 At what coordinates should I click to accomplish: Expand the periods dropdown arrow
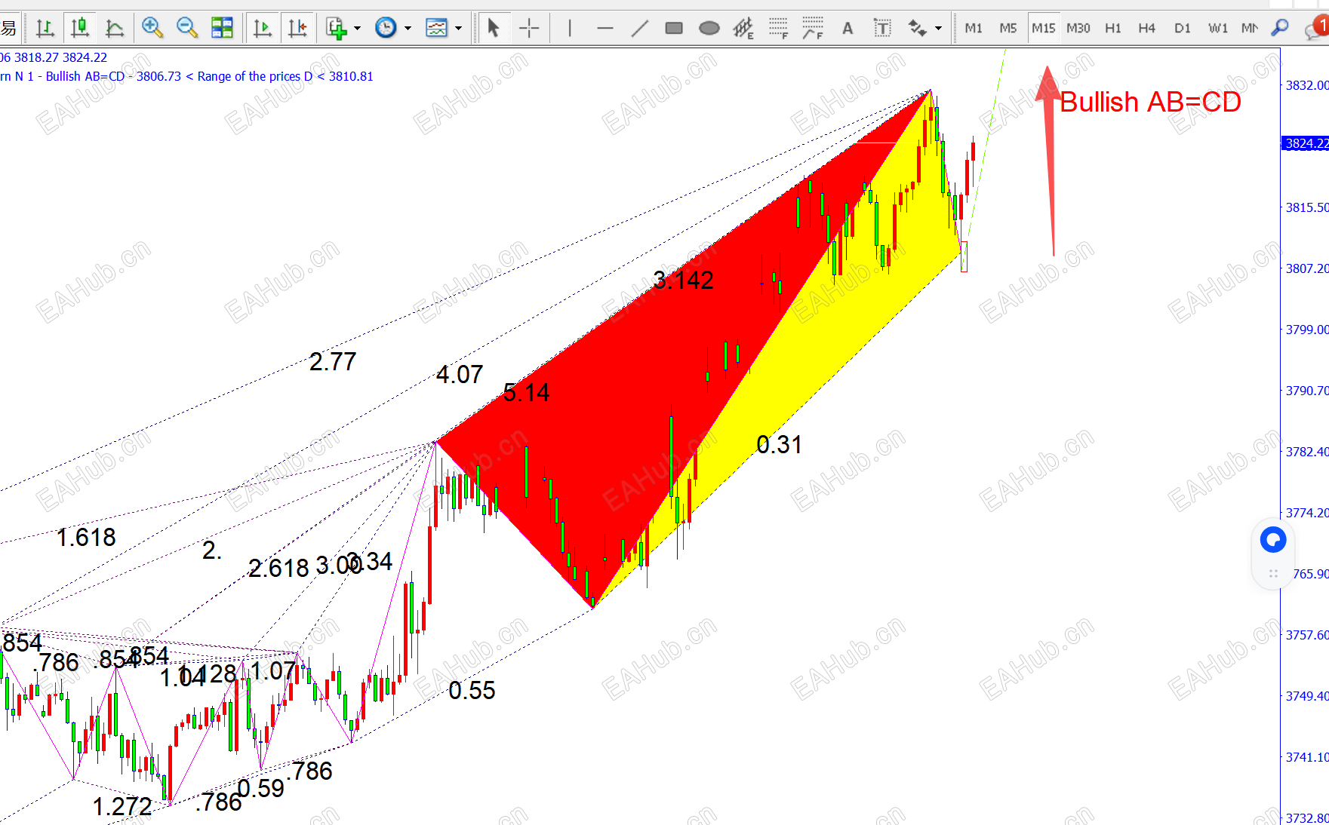click(408, 29)
